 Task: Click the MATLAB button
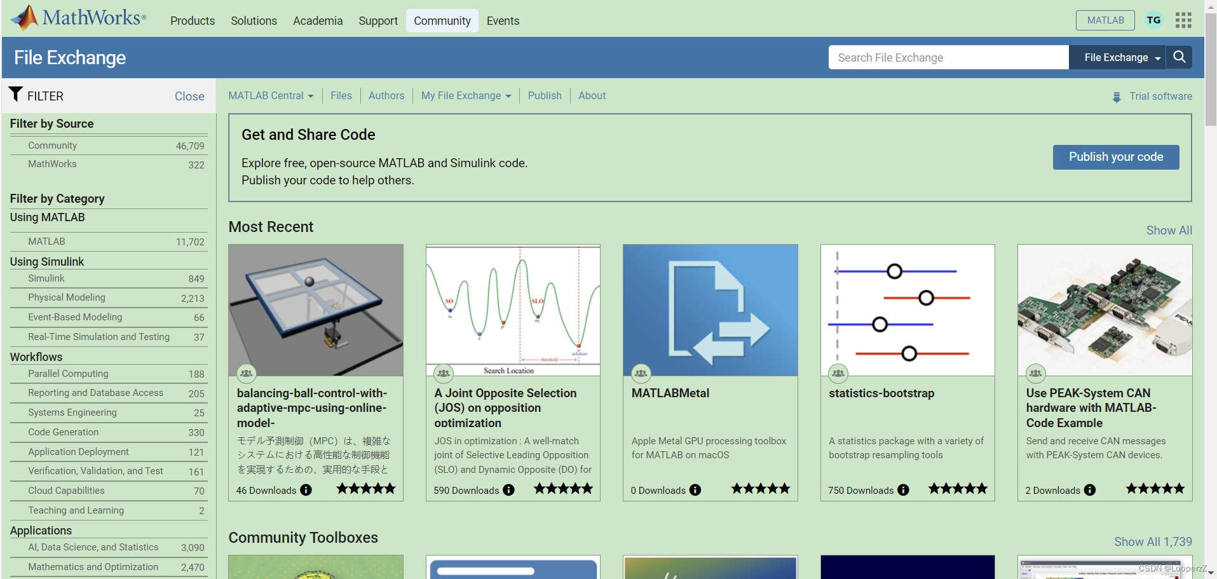pyautogui.click(x=1105, y=20)
